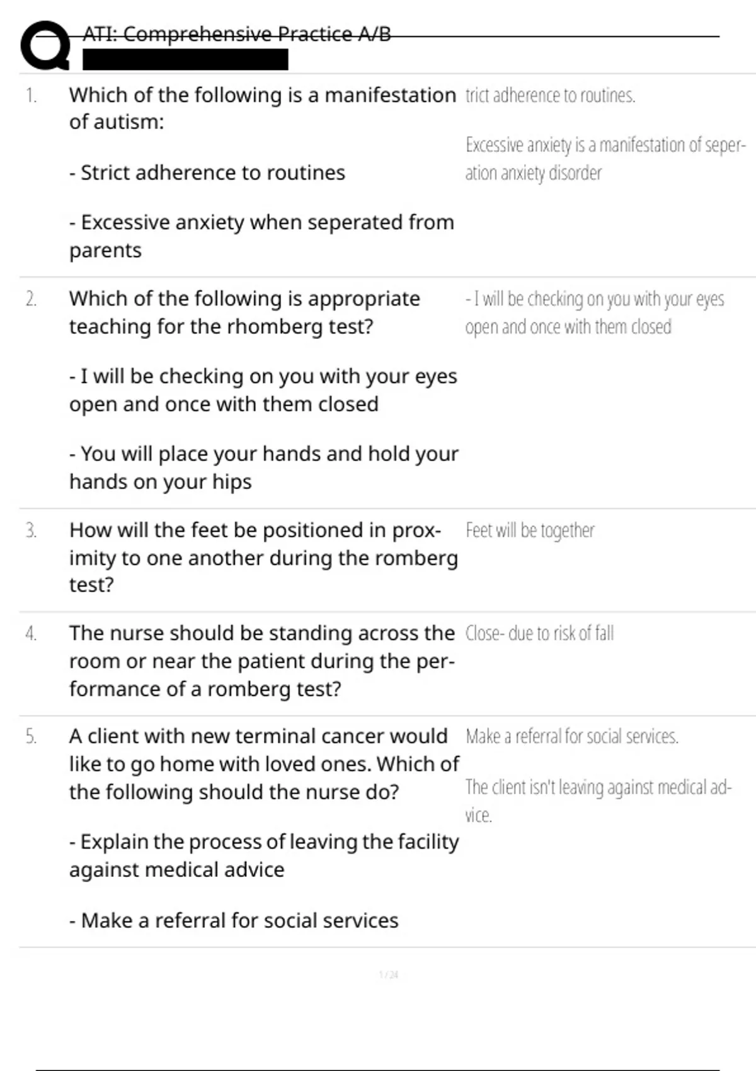Screen dimensions: 756x1071
Task: Click the feet positioning romberg question
Action: click(263, 558)
